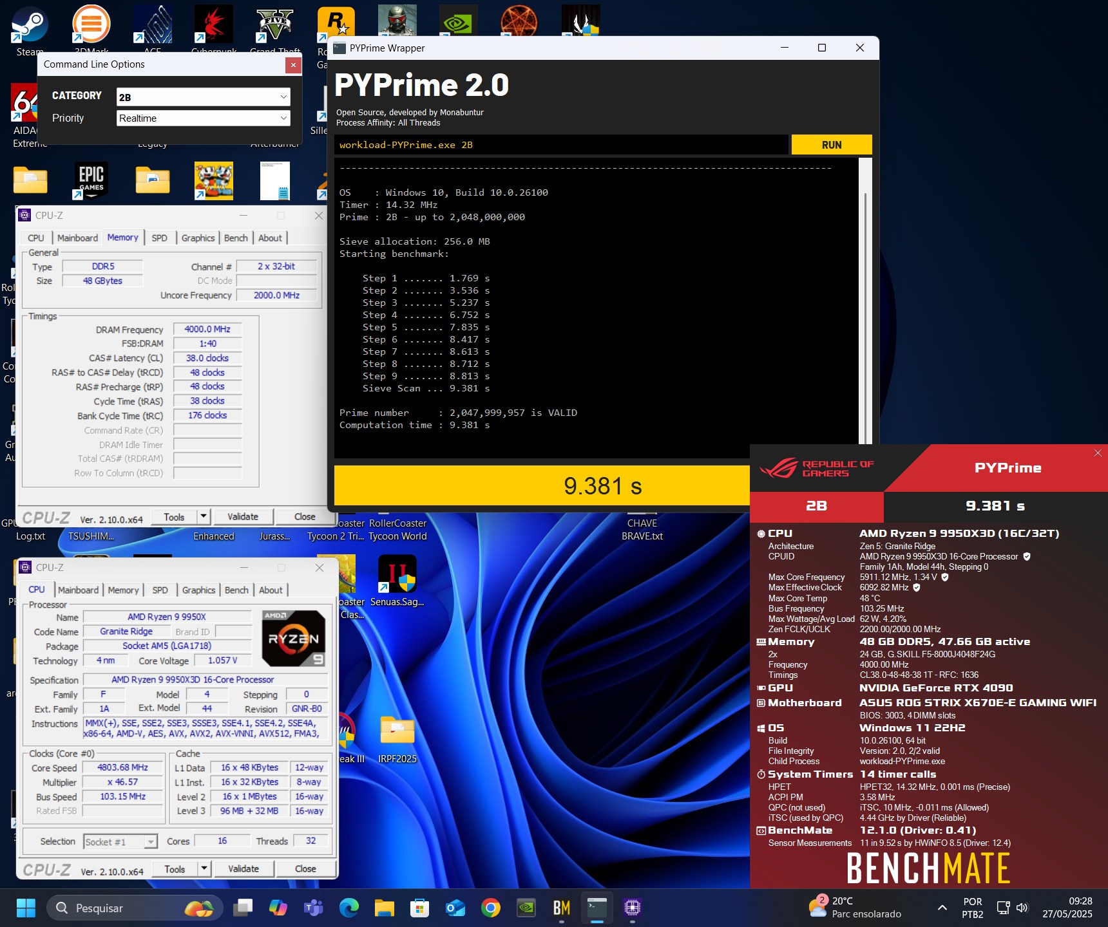Click Close in the lower CPU-Z window
1108x927 pixels.
point(305,868)
